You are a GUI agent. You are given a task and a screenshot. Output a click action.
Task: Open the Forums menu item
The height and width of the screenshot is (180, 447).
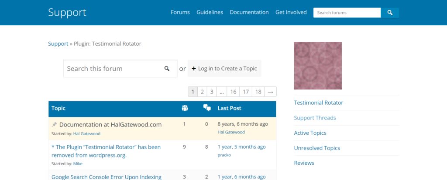[180, 12]
